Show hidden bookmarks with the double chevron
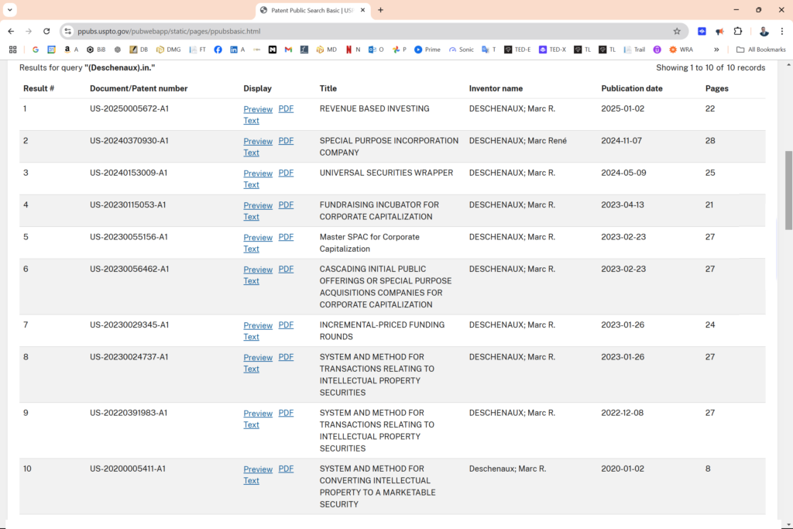Viewport: 793px width, 529px height. coord(716,50)
